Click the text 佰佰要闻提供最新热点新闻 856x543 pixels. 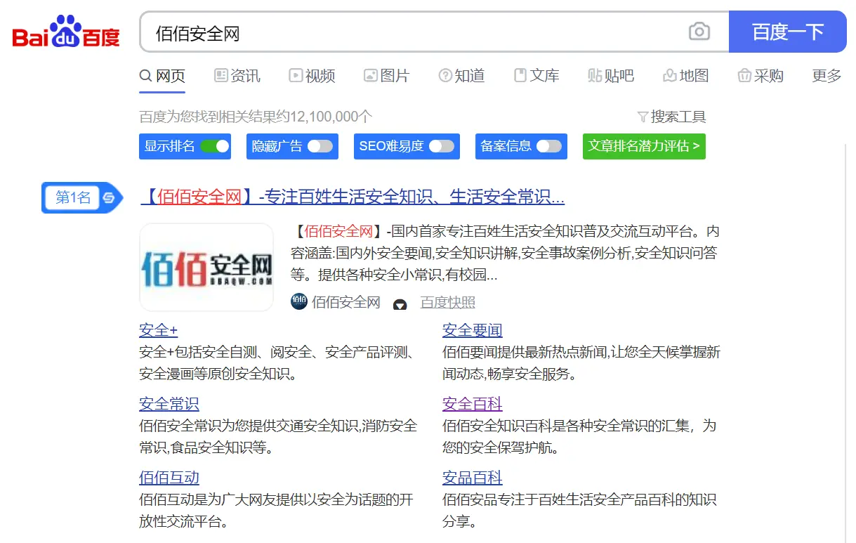[525, 353]
